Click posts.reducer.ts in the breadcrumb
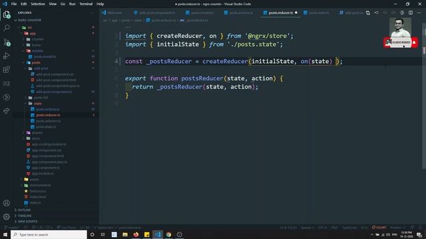Screen dimensions: 426x239 coord(164,21)
